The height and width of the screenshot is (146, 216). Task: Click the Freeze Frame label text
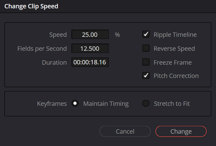point(172,62)
